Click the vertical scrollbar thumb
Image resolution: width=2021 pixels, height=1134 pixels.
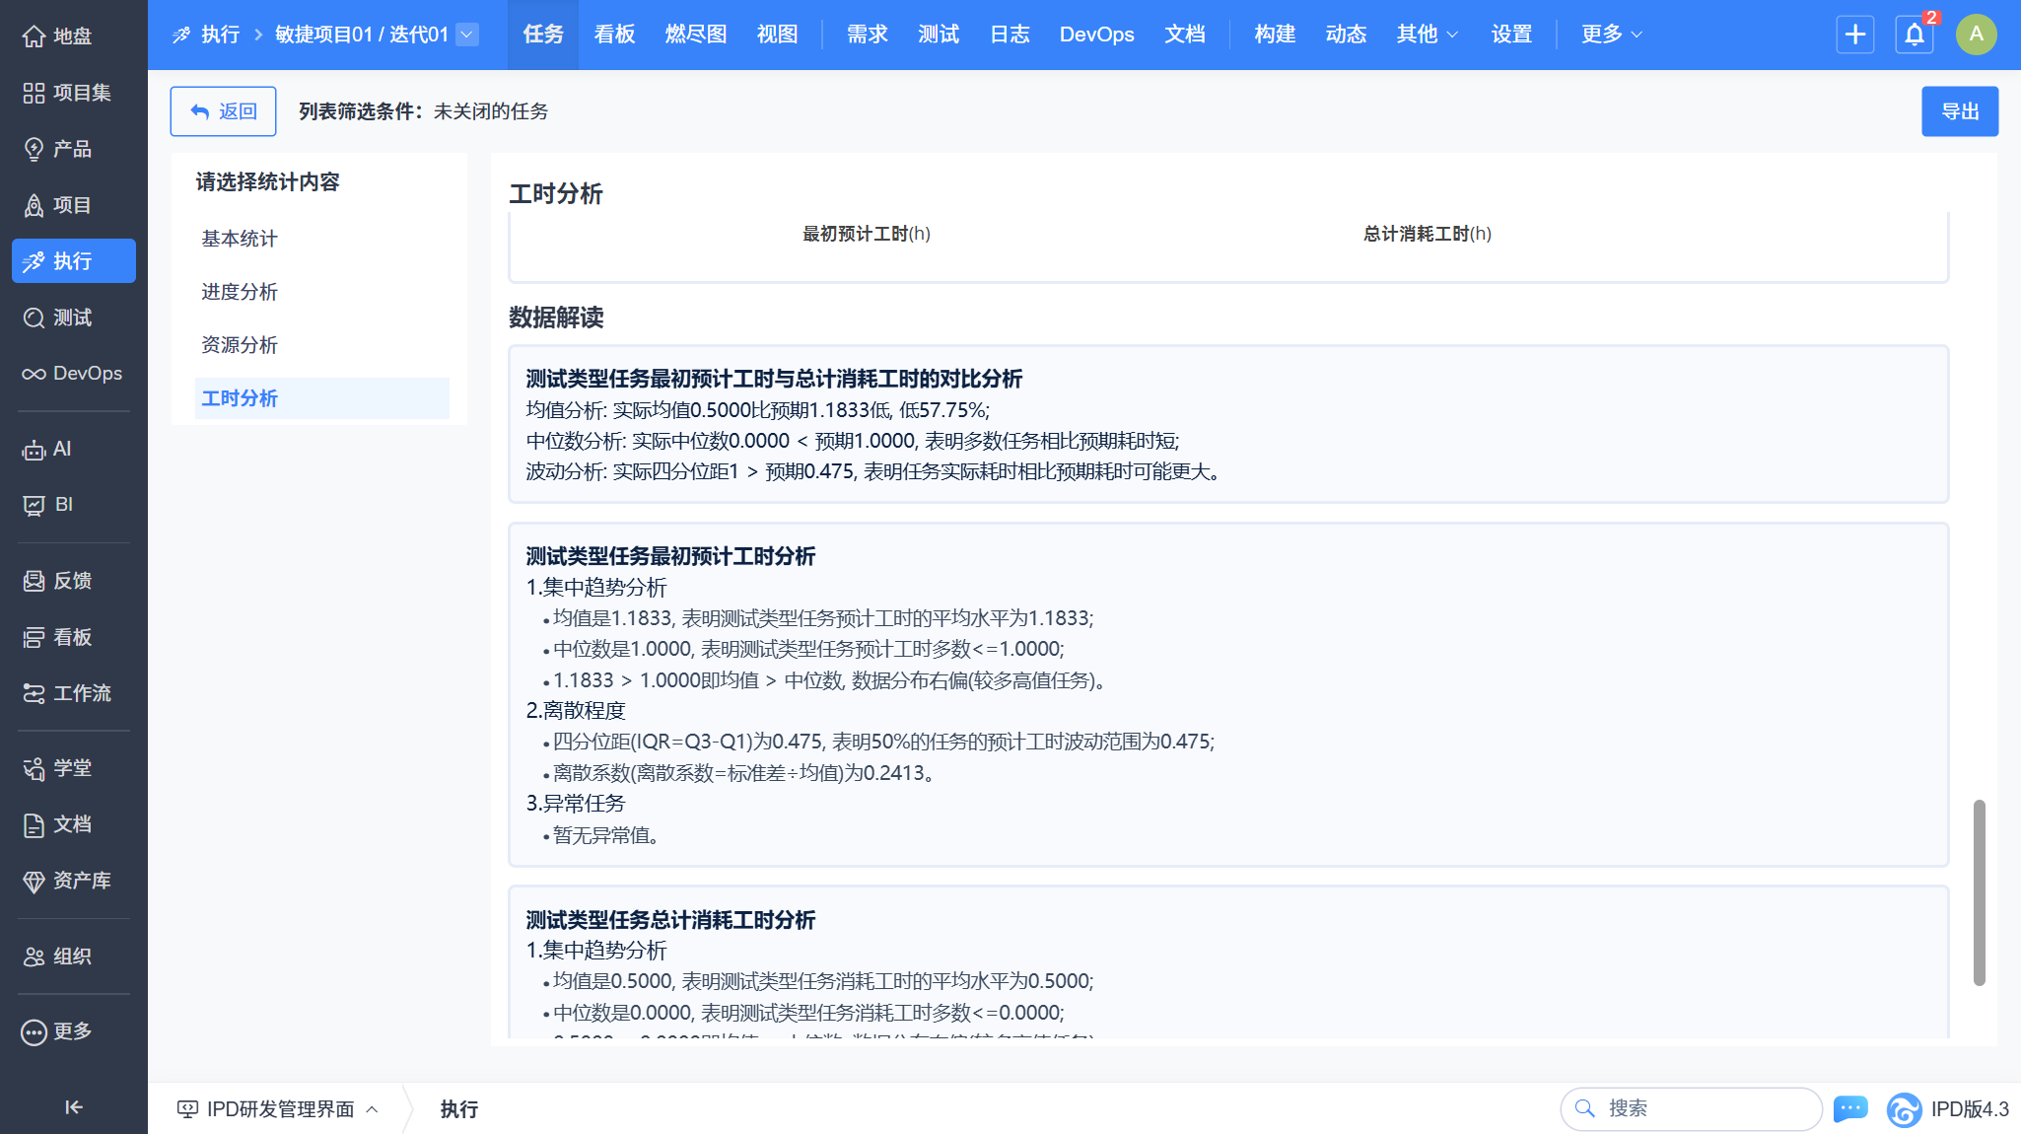click(x=1979, y=891)
